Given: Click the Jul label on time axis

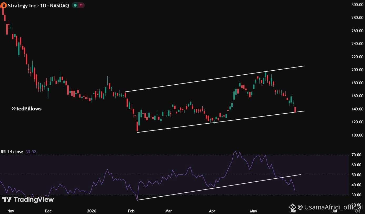Looking at the screenshot, I should pos(334,211).
